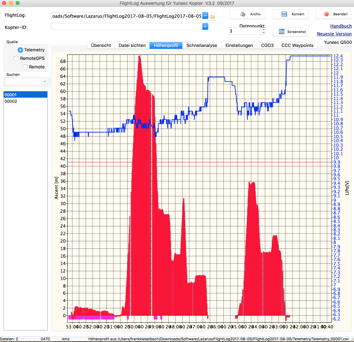Viewport: 354px width, 342px height.
Task: Click the Konvert save disk icon
Action: (284, 14)
